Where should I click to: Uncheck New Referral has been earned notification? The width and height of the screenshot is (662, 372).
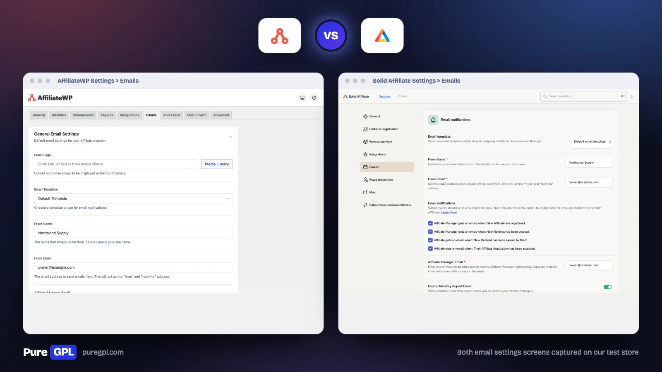[430, 240]
